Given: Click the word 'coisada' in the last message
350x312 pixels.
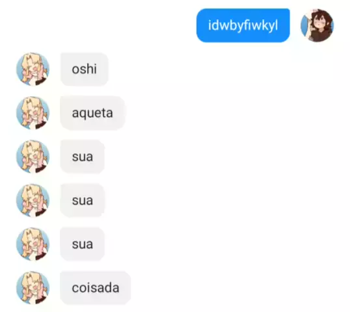Looking at the screenshot, I should (x=96, y=288).
